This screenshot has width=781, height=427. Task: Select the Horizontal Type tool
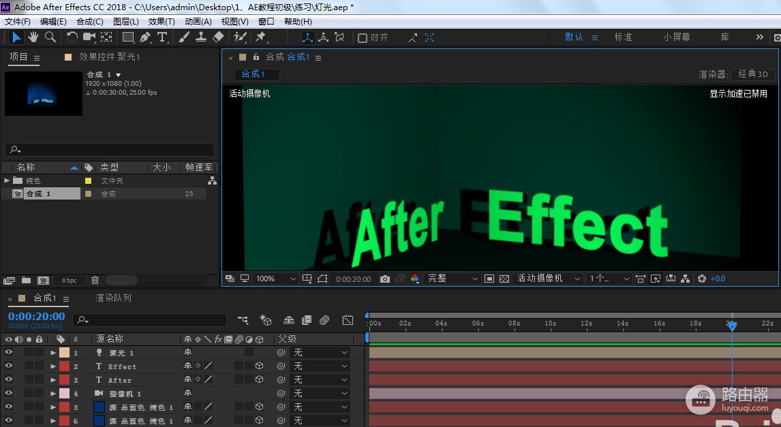tap(162, 37)
